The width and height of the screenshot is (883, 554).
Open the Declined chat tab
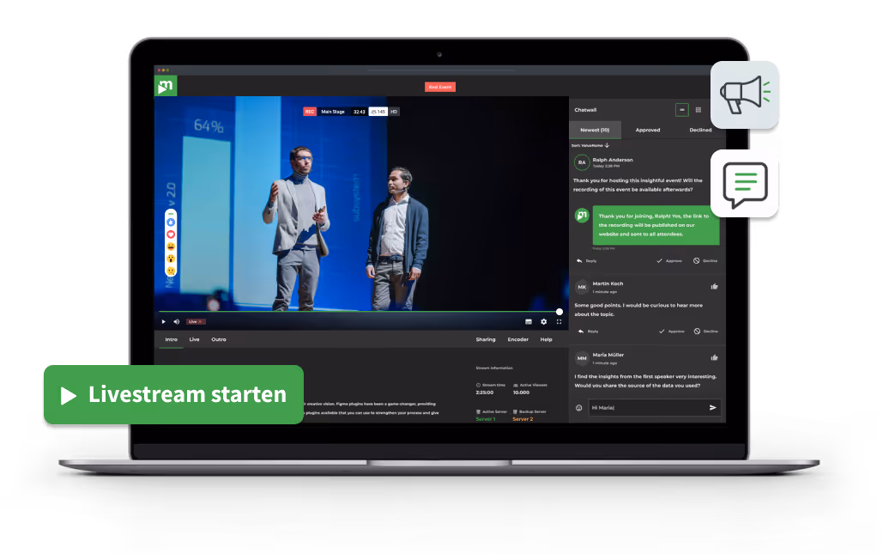(x=700, y=130)
